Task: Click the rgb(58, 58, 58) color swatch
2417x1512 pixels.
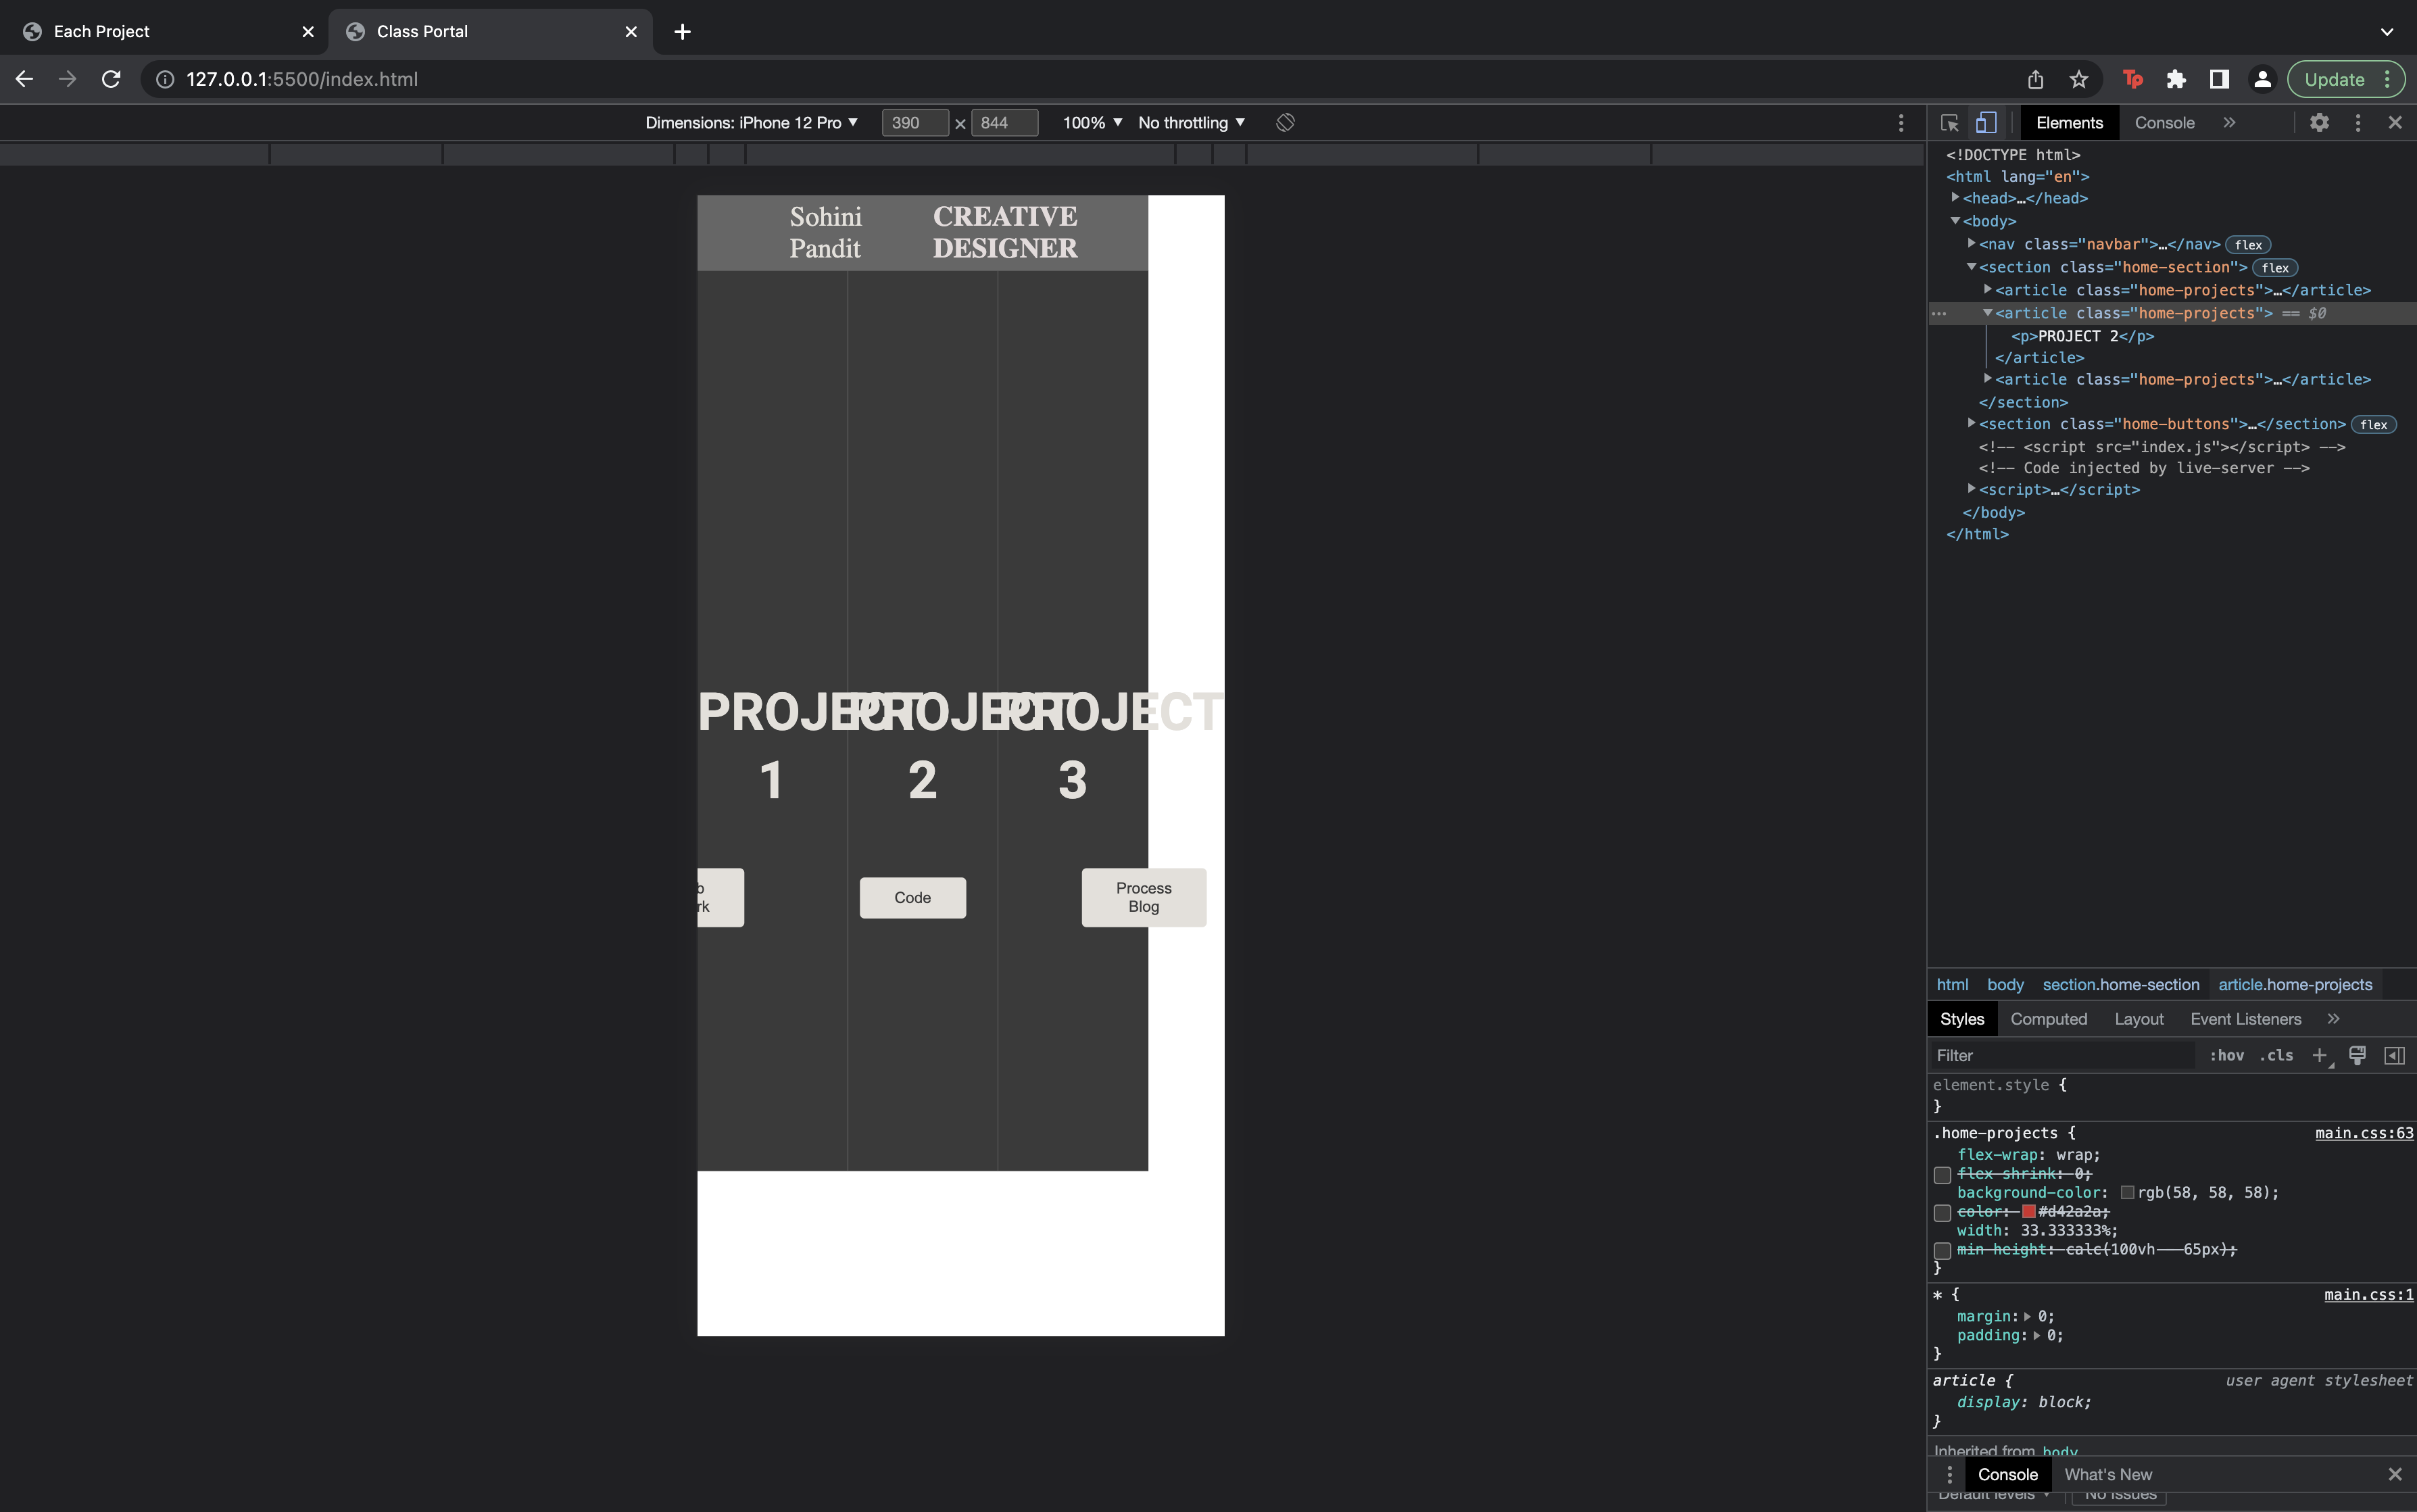Action: (x=2127, y=1193)
